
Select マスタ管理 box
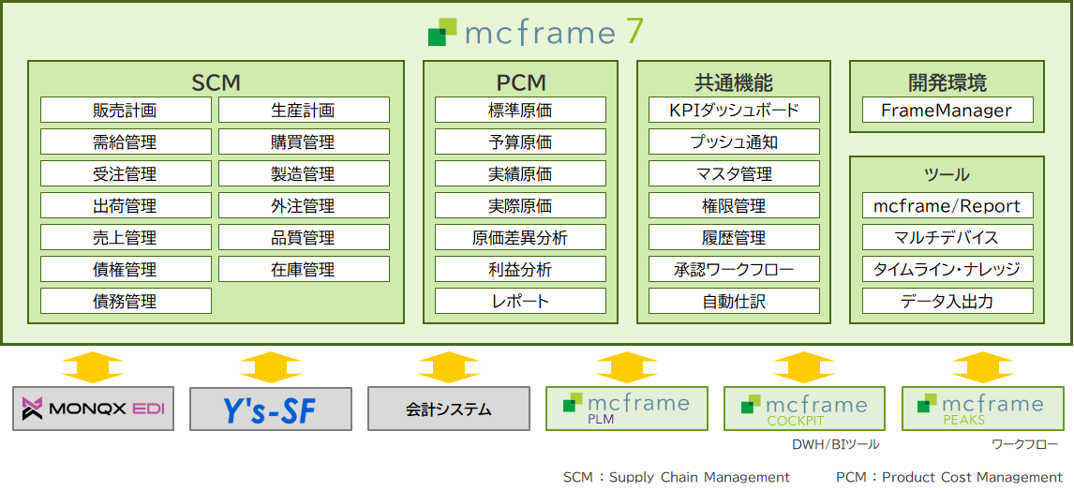(734, 173)
